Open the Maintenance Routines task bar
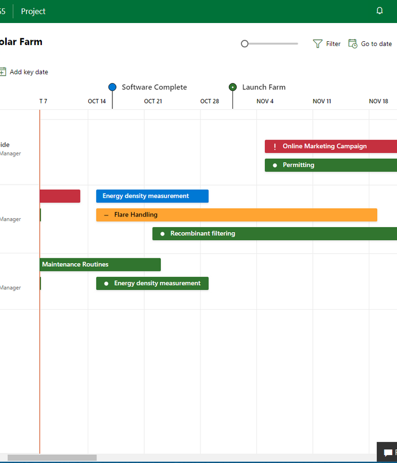 point(100,265)
